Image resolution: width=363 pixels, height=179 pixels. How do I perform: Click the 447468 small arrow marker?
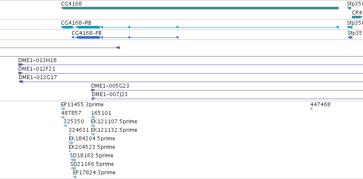tap(311, 109)
